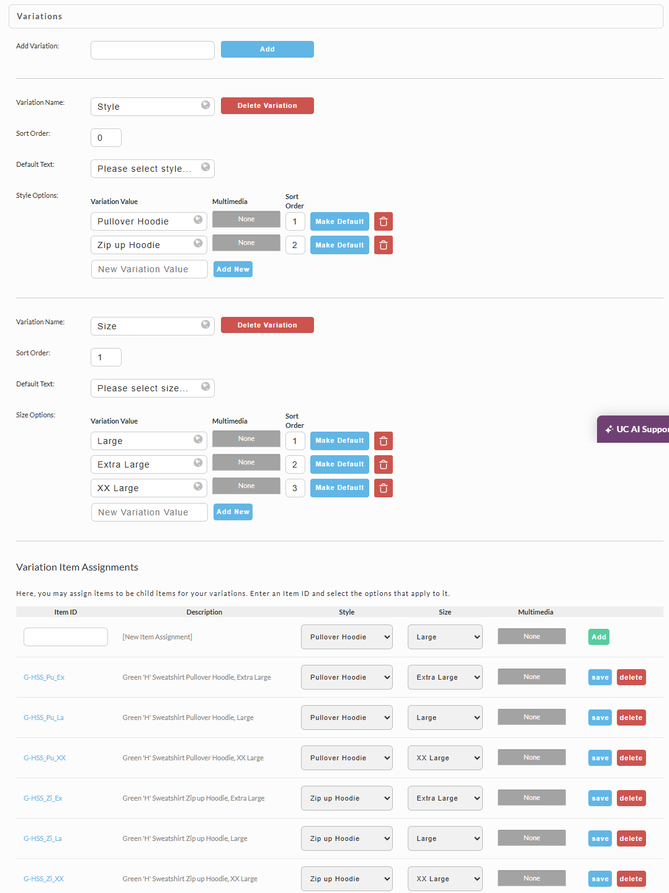The height and width of the screenshot is (893, 669).
Task: Click sort order field of Extra Large
Action: [295, 464]
